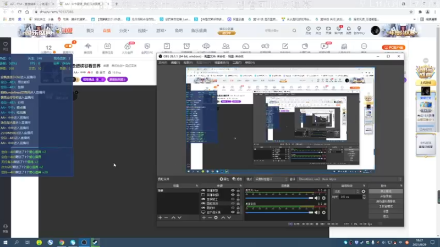This screenshot has height=247, width=440.
Task: Click Douyu 创作中心 icon in header
Action: 359,30
